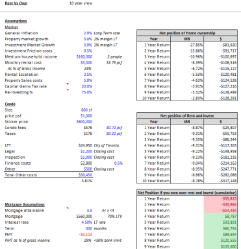Select the "<30% bank limit" note

tap(107, 240)
